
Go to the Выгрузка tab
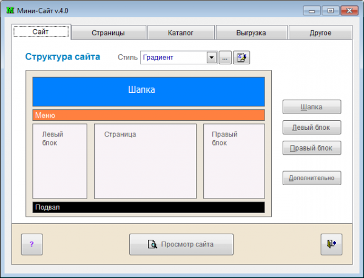click(x=251, y=33)
